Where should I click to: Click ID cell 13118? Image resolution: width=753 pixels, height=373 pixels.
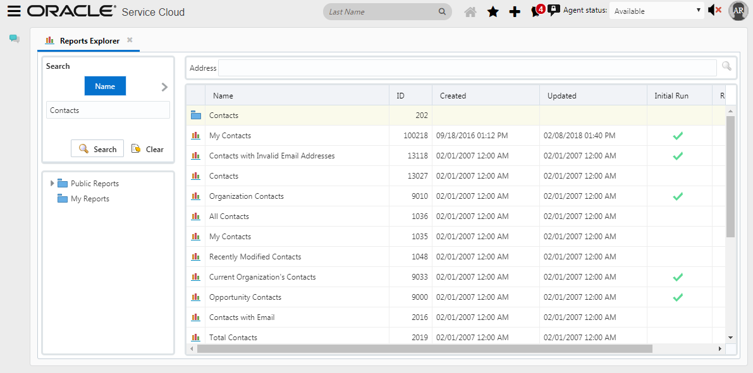(x=417, y=156)
